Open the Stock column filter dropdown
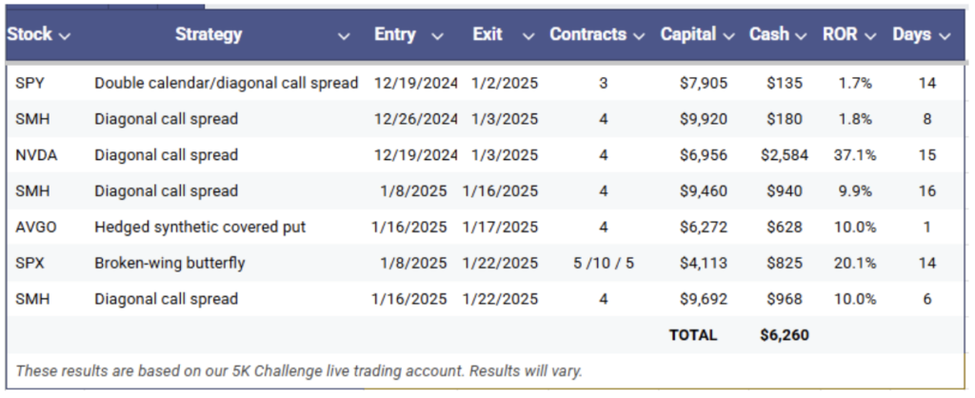Image resolution: width=975 pixels, height=398 pixels. 65,37
